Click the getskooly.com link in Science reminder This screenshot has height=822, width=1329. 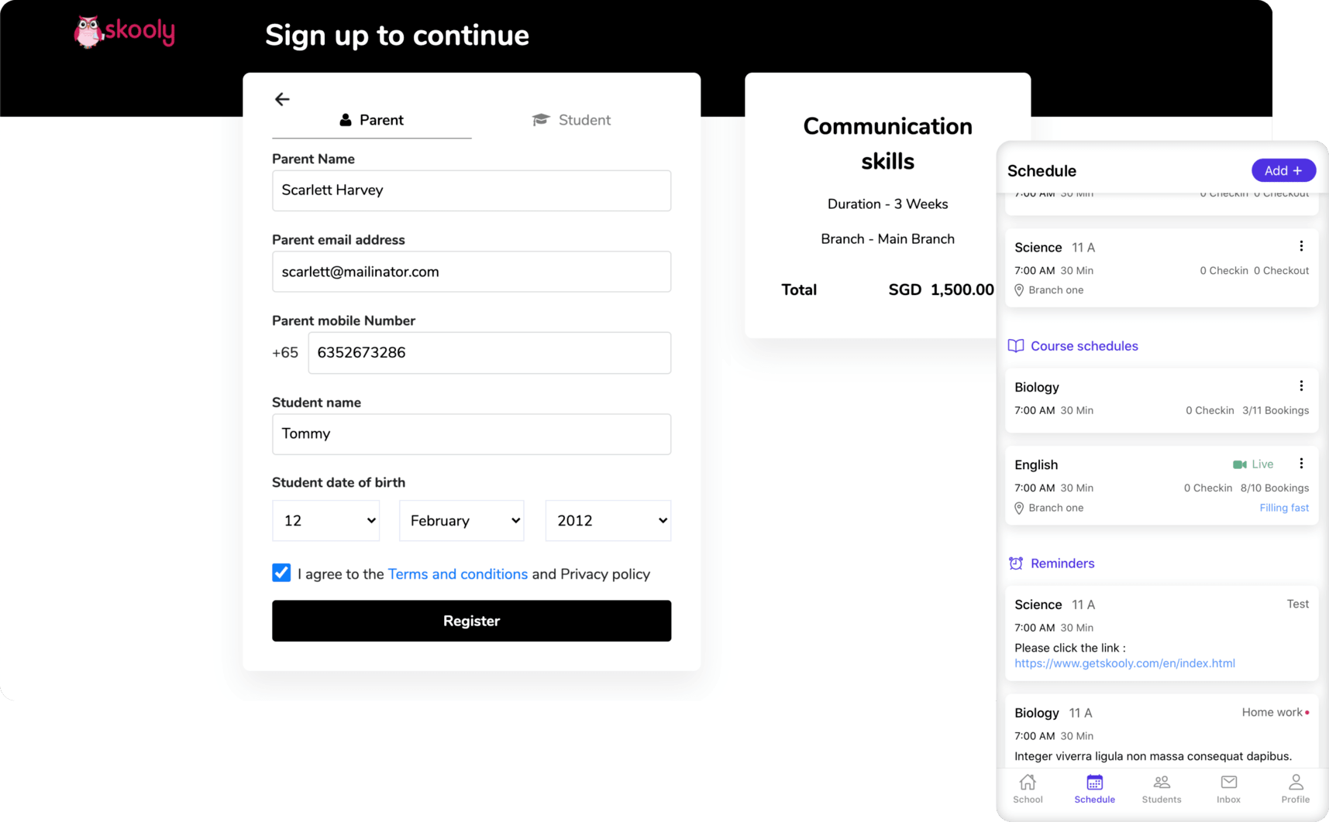tap(1125, 663)
